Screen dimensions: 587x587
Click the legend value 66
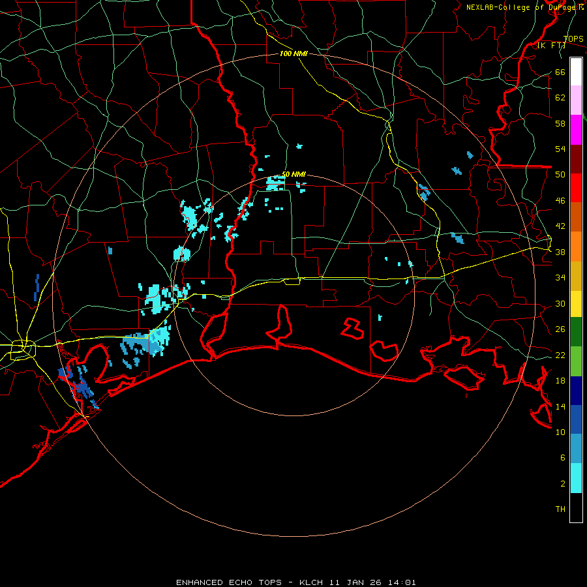pyautogui.click(x=560, y=72)
